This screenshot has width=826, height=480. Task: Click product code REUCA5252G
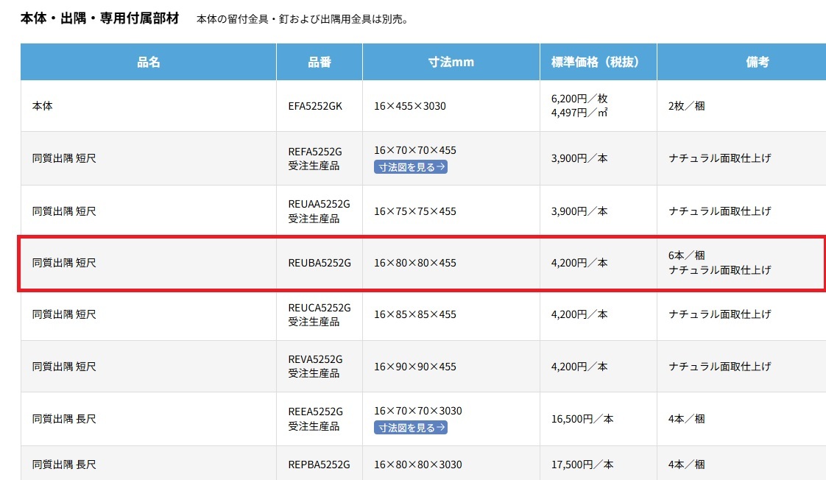319,307
